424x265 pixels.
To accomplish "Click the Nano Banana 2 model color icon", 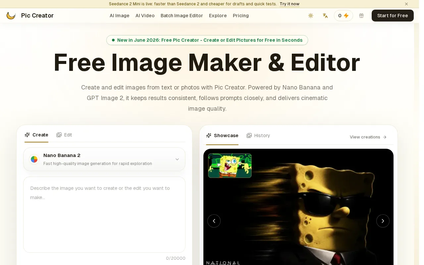I will 34,159.
